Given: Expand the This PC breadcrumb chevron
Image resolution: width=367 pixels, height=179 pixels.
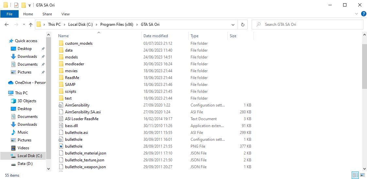Looking at the screenshot, I should [64, 24].
